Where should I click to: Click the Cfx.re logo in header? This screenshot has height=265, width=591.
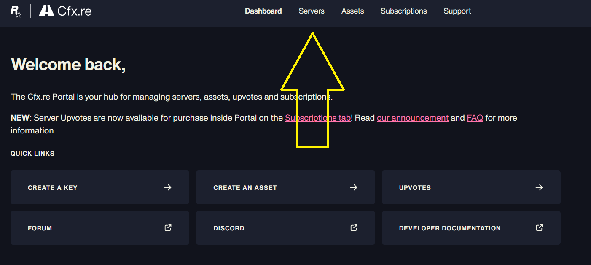click(65, 11)
